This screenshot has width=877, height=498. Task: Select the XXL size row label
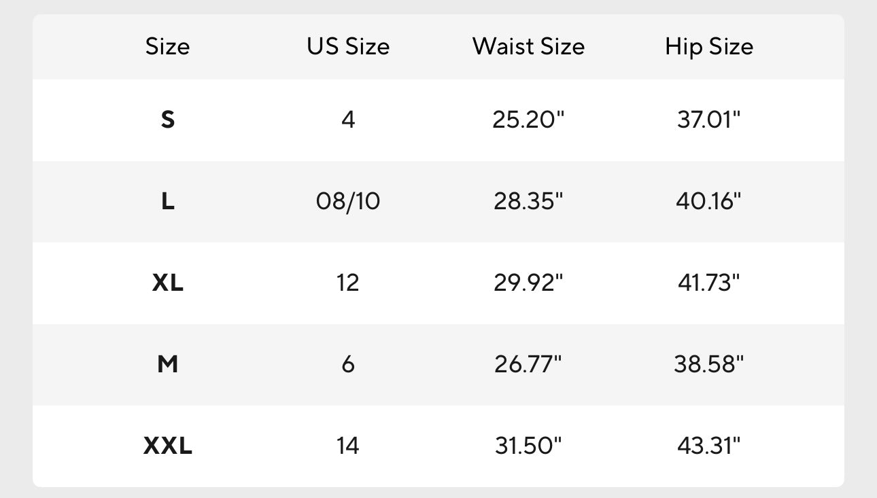click(x=167, y=446)
